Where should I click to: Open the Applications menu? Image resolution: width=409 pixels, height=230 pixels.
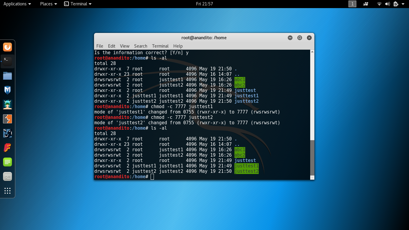click(17, 4)
